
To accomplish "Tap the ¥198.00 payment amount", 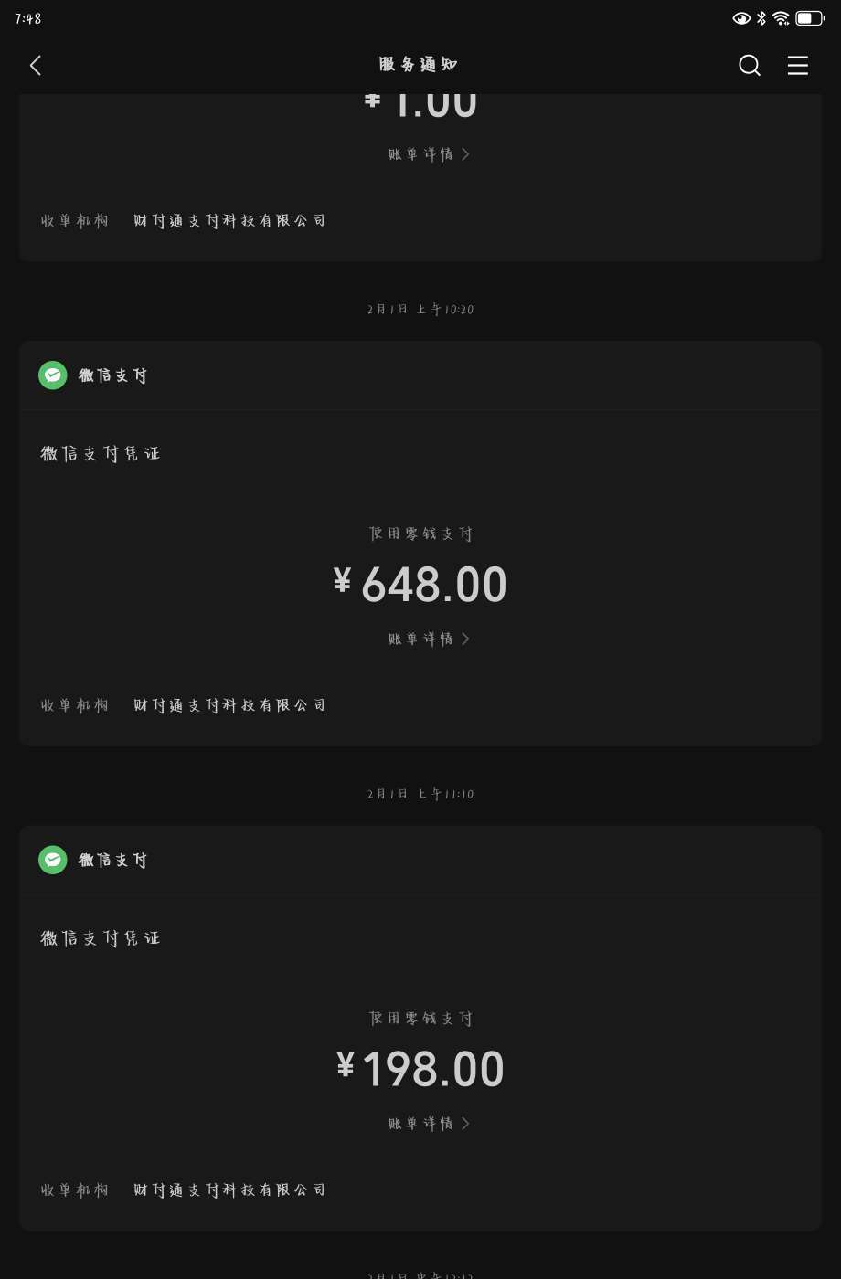I will coord(420,1069).
